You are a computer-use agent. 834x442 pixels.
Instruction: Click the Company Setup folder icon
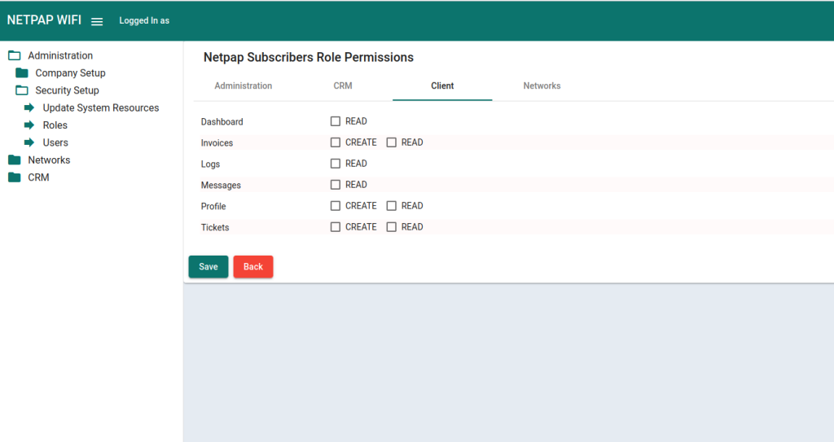22,73
